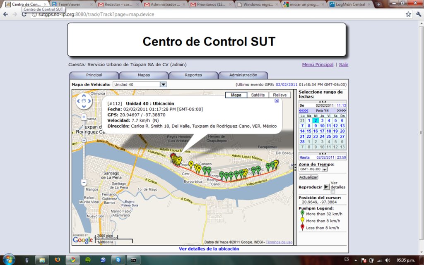The width and height of the screenshot is (424, 265).
Task: Zoom out with the minus button
Action: click(x=84, y=182)
